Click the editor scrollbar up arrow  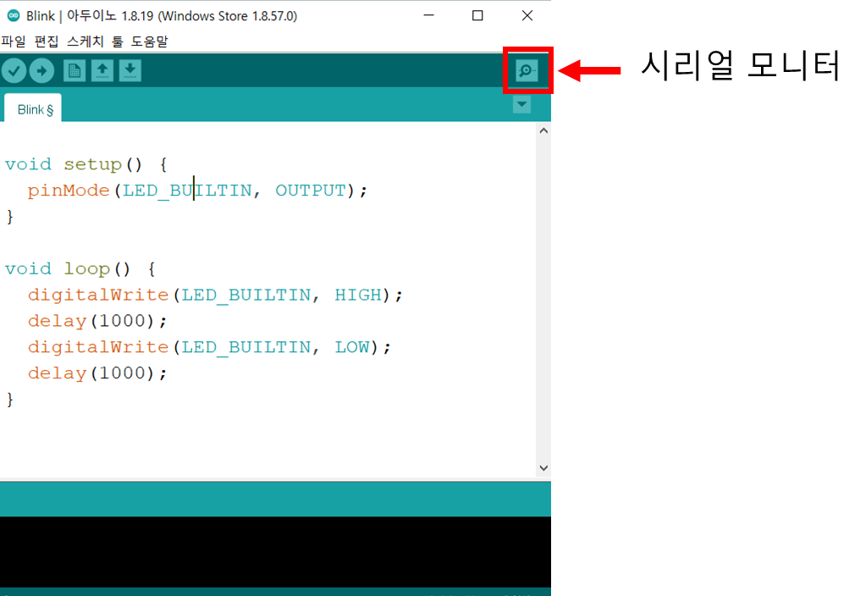pyautogui.click(x=543, y=131)
